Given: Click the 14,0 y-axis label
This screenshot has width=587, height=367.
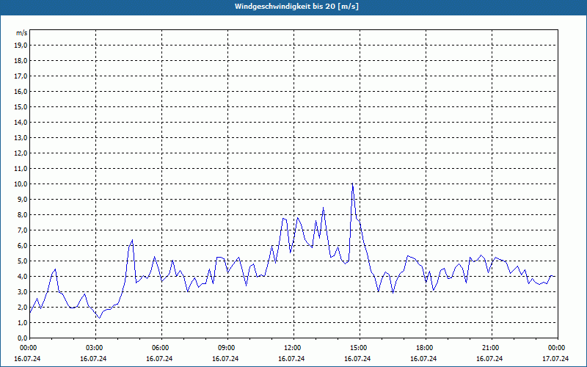Looking at the screenshot, I should pos(21,123).
